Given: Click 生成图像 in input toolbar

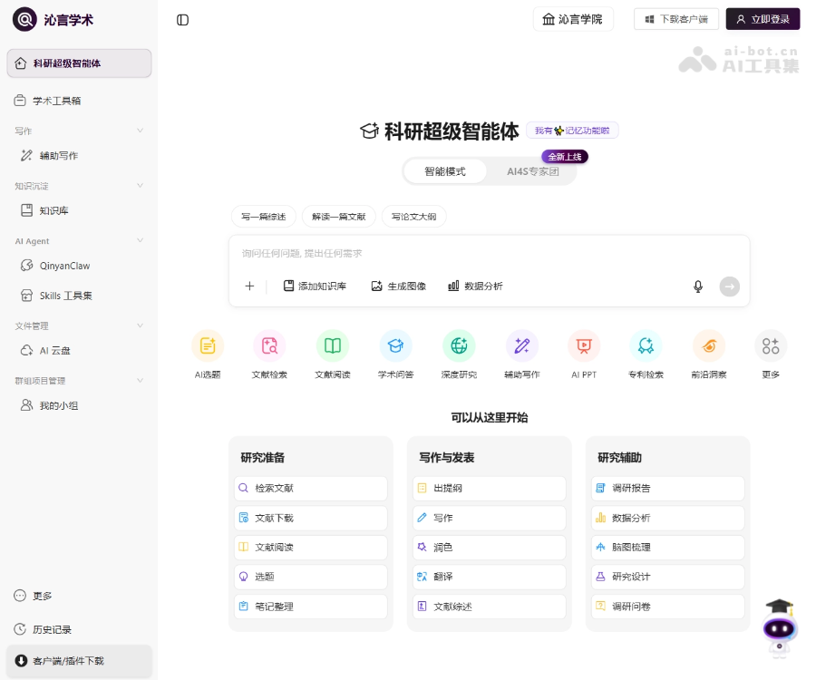Looking at the screenshot, I should (399, 287).
